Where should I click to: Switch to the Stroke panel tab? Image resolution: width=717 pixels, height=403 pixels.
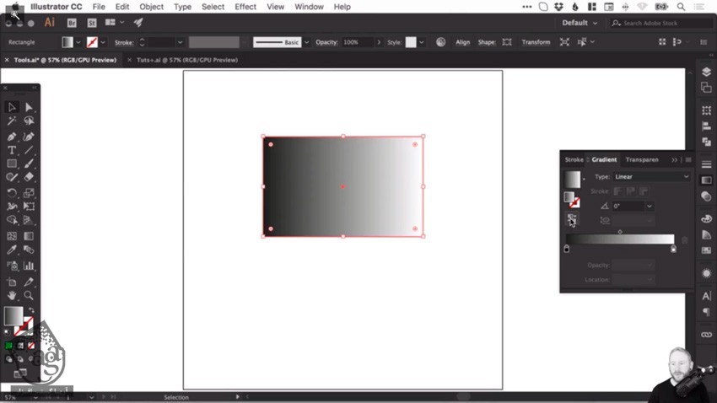tap(574, 159)
